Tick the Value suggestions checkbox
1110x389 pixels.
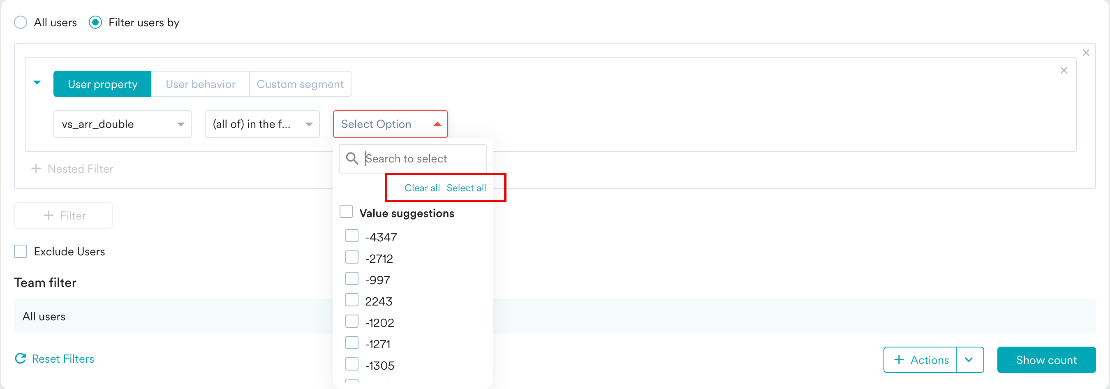point(346,212)
